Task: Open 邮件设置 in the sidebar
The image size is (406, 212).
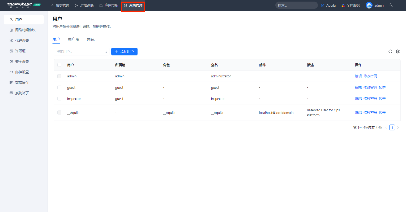Action: [x=24, y=72]
